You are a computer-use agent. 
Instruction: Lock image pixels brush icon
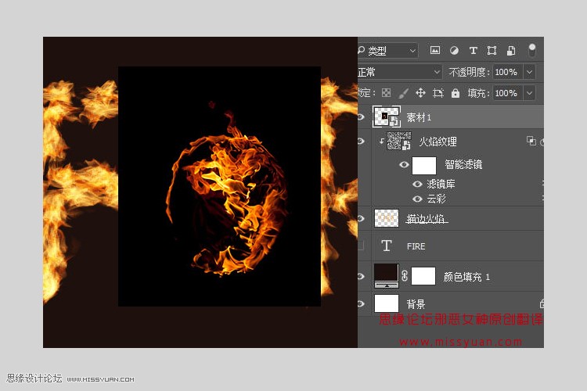tap(403, 93)
